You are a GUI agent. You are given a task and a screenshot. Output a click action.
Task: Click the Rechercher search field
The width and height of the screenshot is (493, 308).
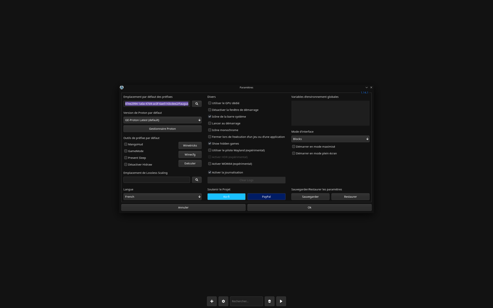tap(246, 301)
